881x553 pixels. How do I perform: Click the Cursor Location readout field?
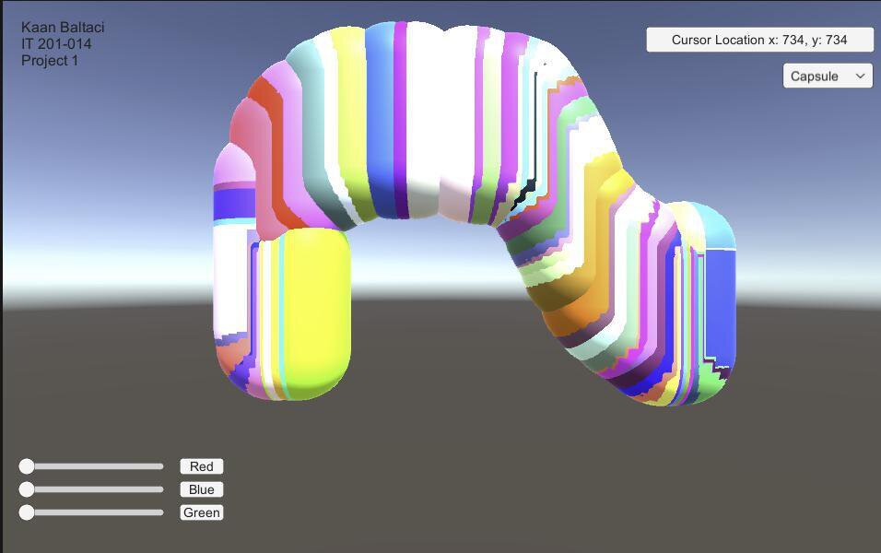point(759,40)
